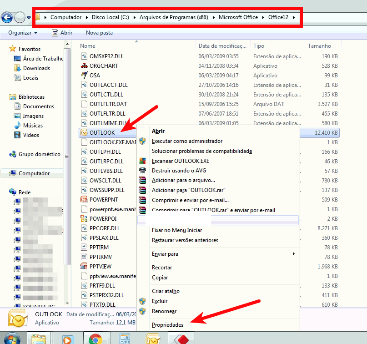Select the ORGCHART application icon
The image size is (367, 344).
click(x=84, y=66)
